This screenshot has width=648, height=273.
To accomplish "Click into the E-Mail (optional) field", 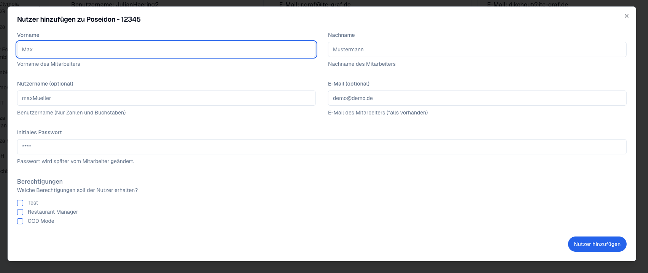I will pos(477,98).
